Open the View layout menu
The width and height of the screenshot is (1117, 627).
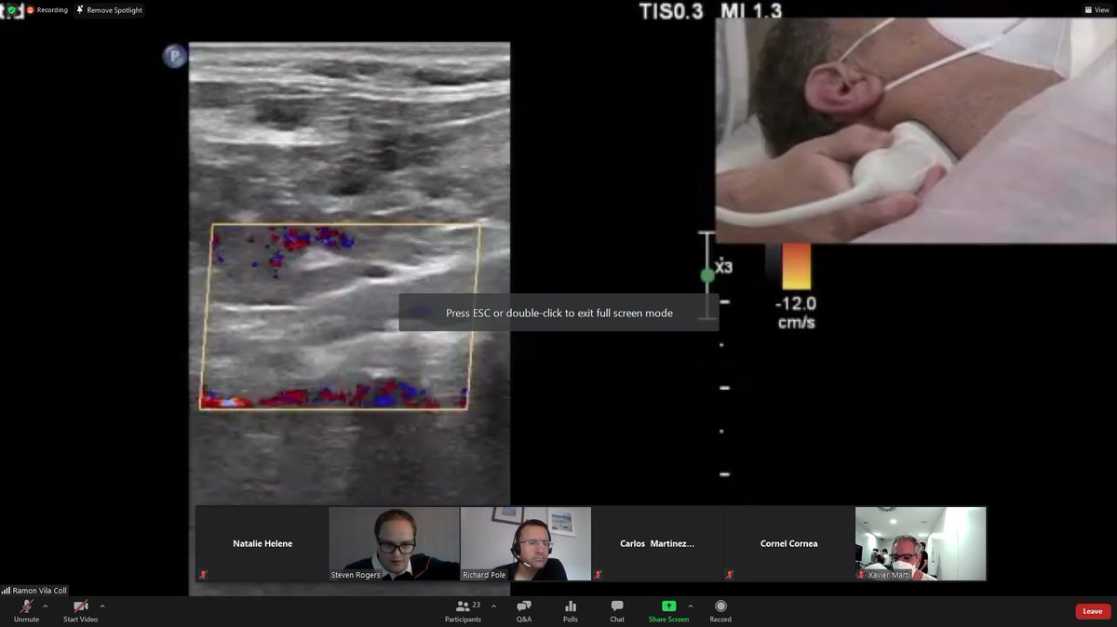1097,9
